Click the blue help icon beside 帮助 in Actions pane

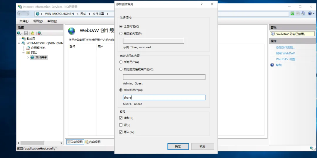(272, 65)
